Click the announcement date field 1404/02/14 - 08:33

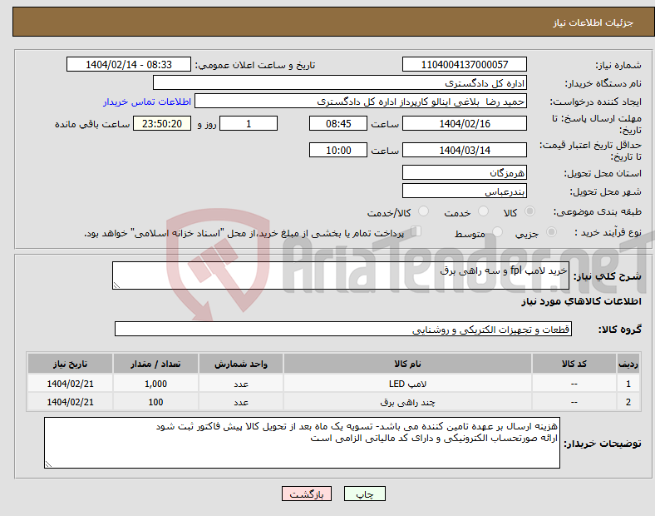coord(129,64)
